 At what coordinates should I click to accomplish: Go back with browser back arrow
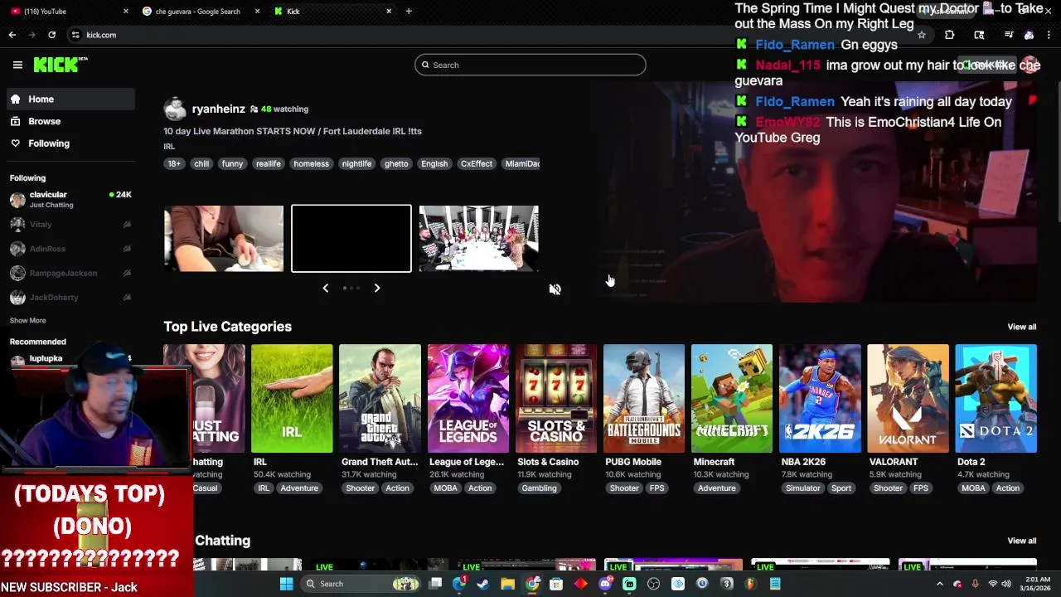[x=12, y=35]
